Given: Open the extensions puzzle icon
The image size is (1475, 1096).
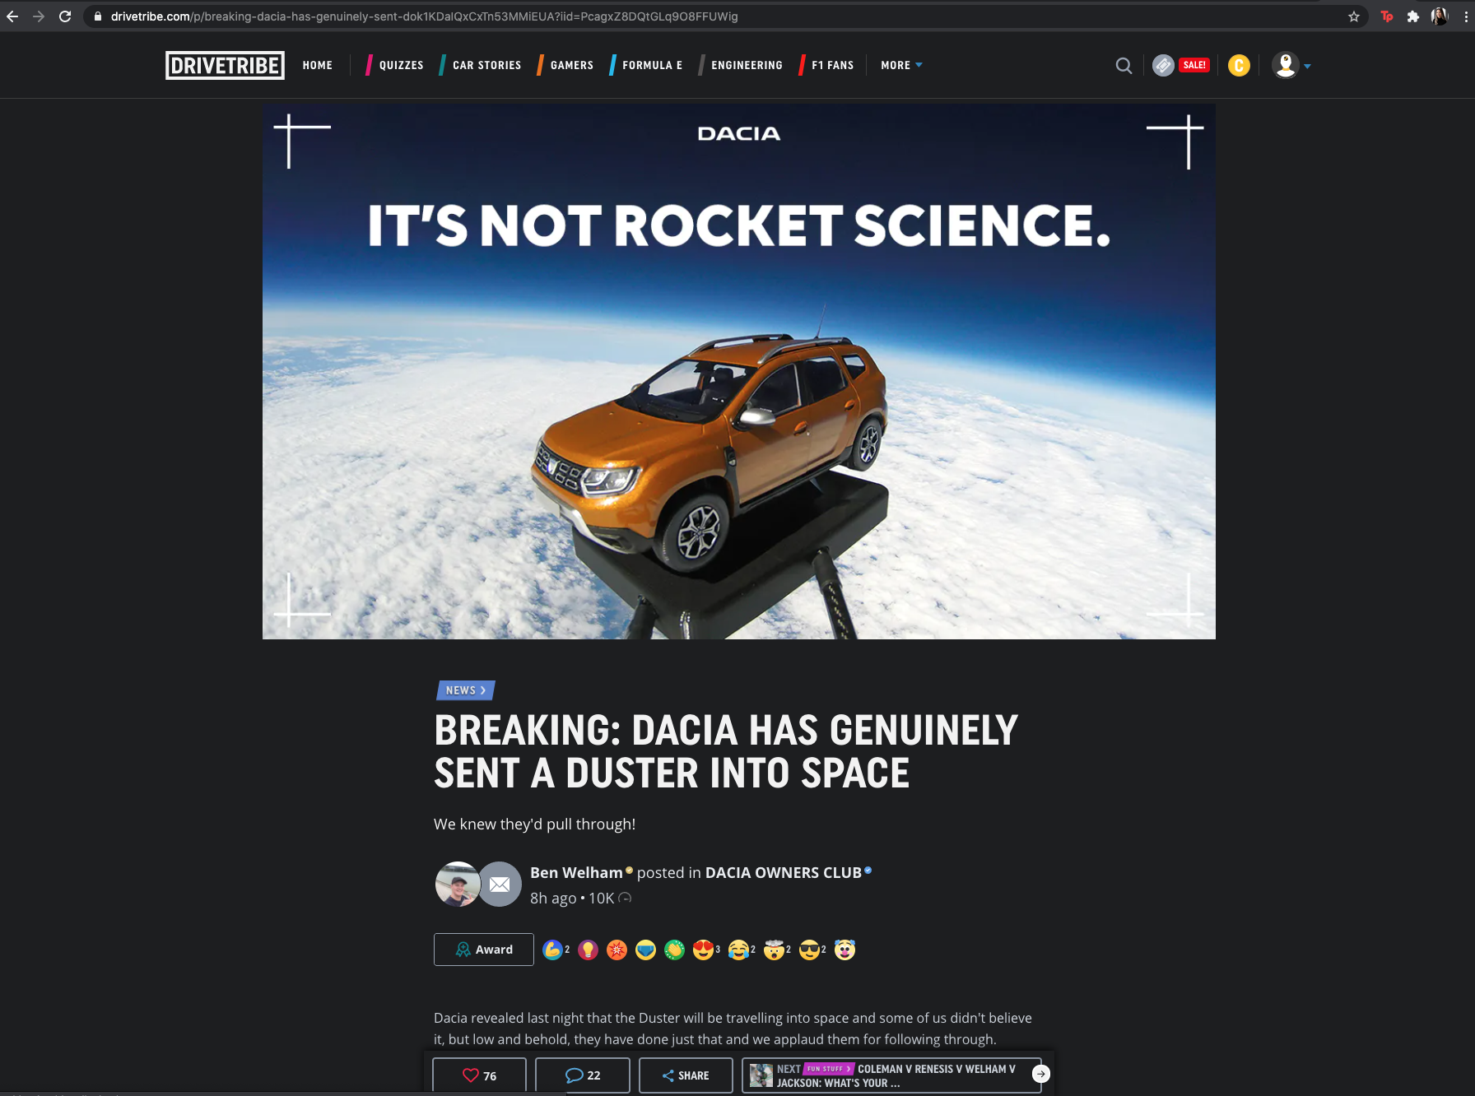Looking at the screenshot, I should 1413,16.
